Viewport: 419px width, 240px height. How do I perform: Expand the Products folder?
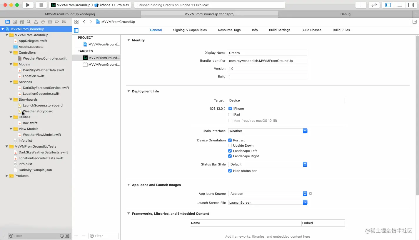coord(7,176)
